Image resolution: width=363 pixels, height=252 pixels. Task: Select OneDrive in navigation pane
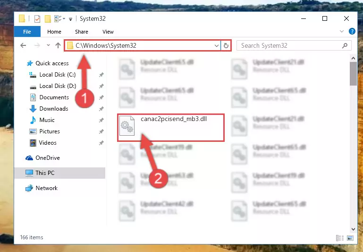point(48,158)
